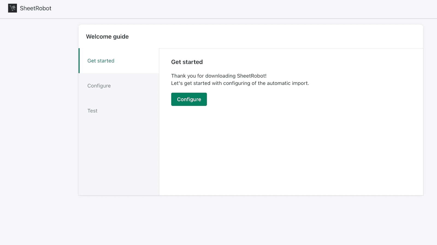The width and height of the screenshot is (437, 245).
Task: Click the word SheetRobot! in thank-you line
Action: (x=252, y=76)
